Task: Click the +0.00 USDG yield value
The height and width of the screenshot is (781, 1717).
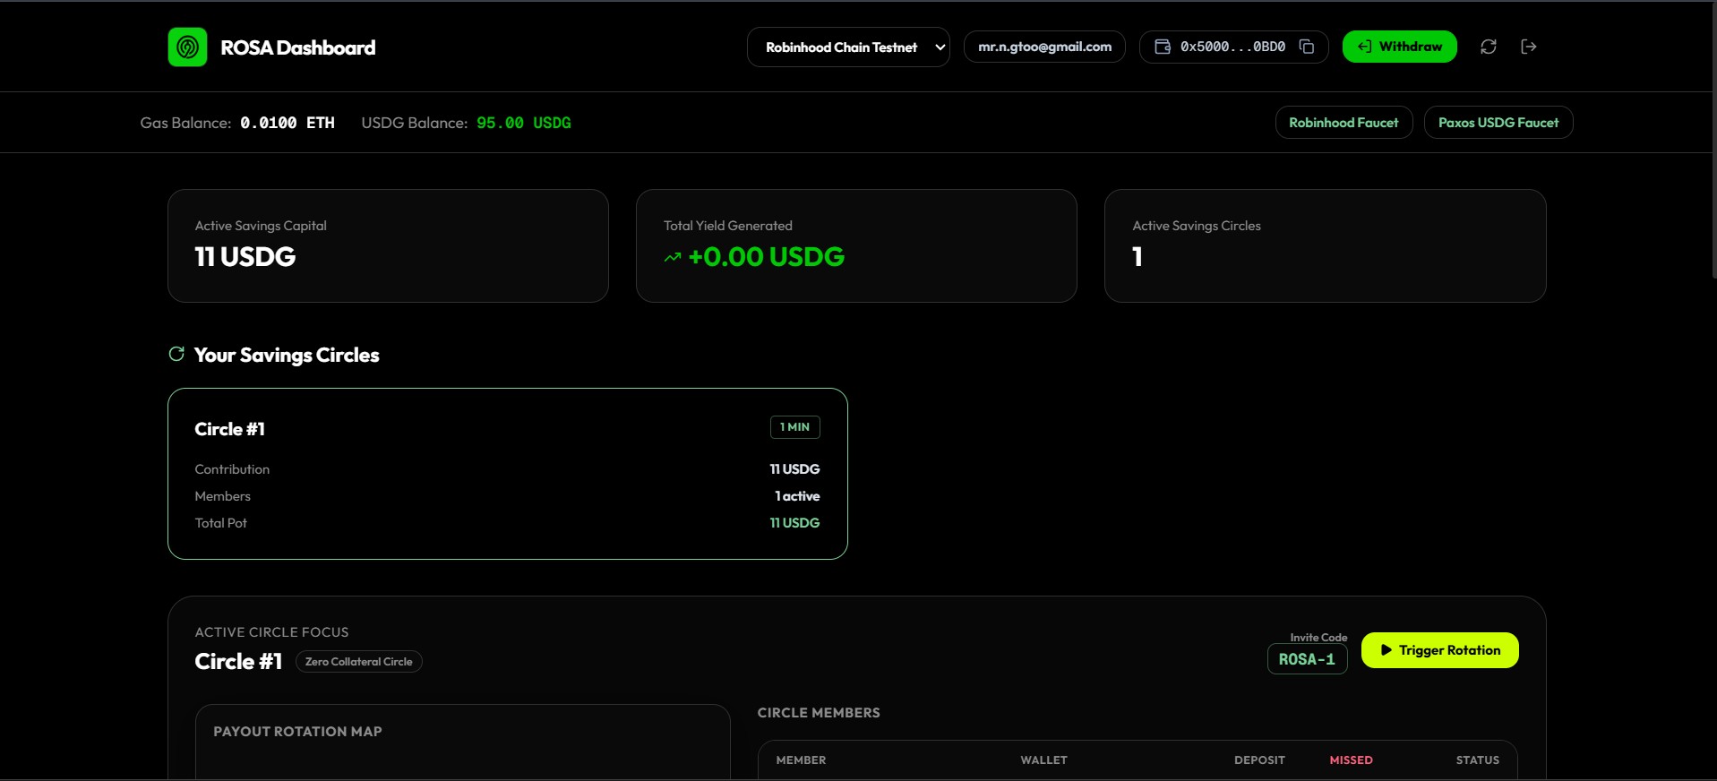Action: coord(766,257)
